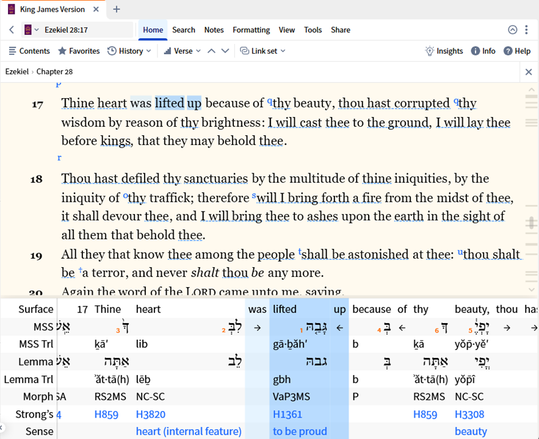The height and width of the screenshot is (439, 539).
Task: Open Help
Action: [518, 51]
